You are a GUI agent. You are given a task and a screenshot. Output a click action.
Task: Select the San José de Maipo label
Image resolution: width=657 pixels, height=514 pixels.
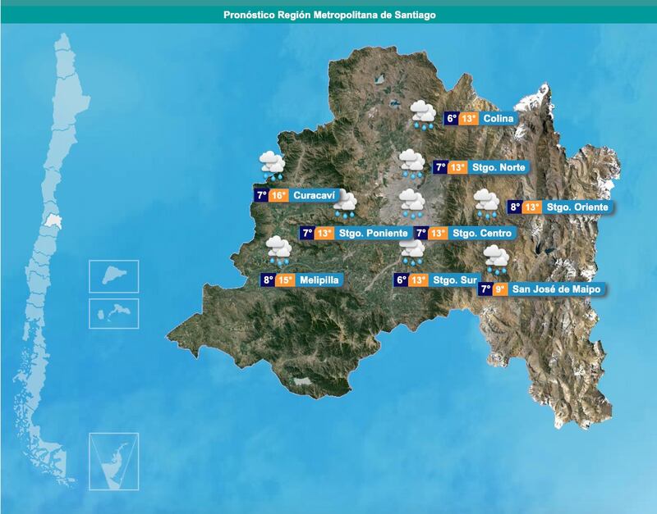click(x=556, y=289)
